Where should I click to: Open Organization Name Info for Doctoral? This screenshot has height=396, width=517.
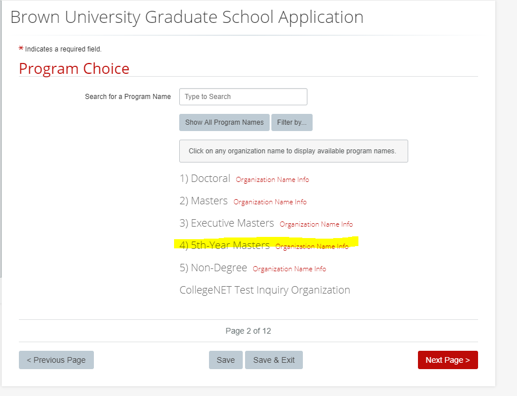273,180
